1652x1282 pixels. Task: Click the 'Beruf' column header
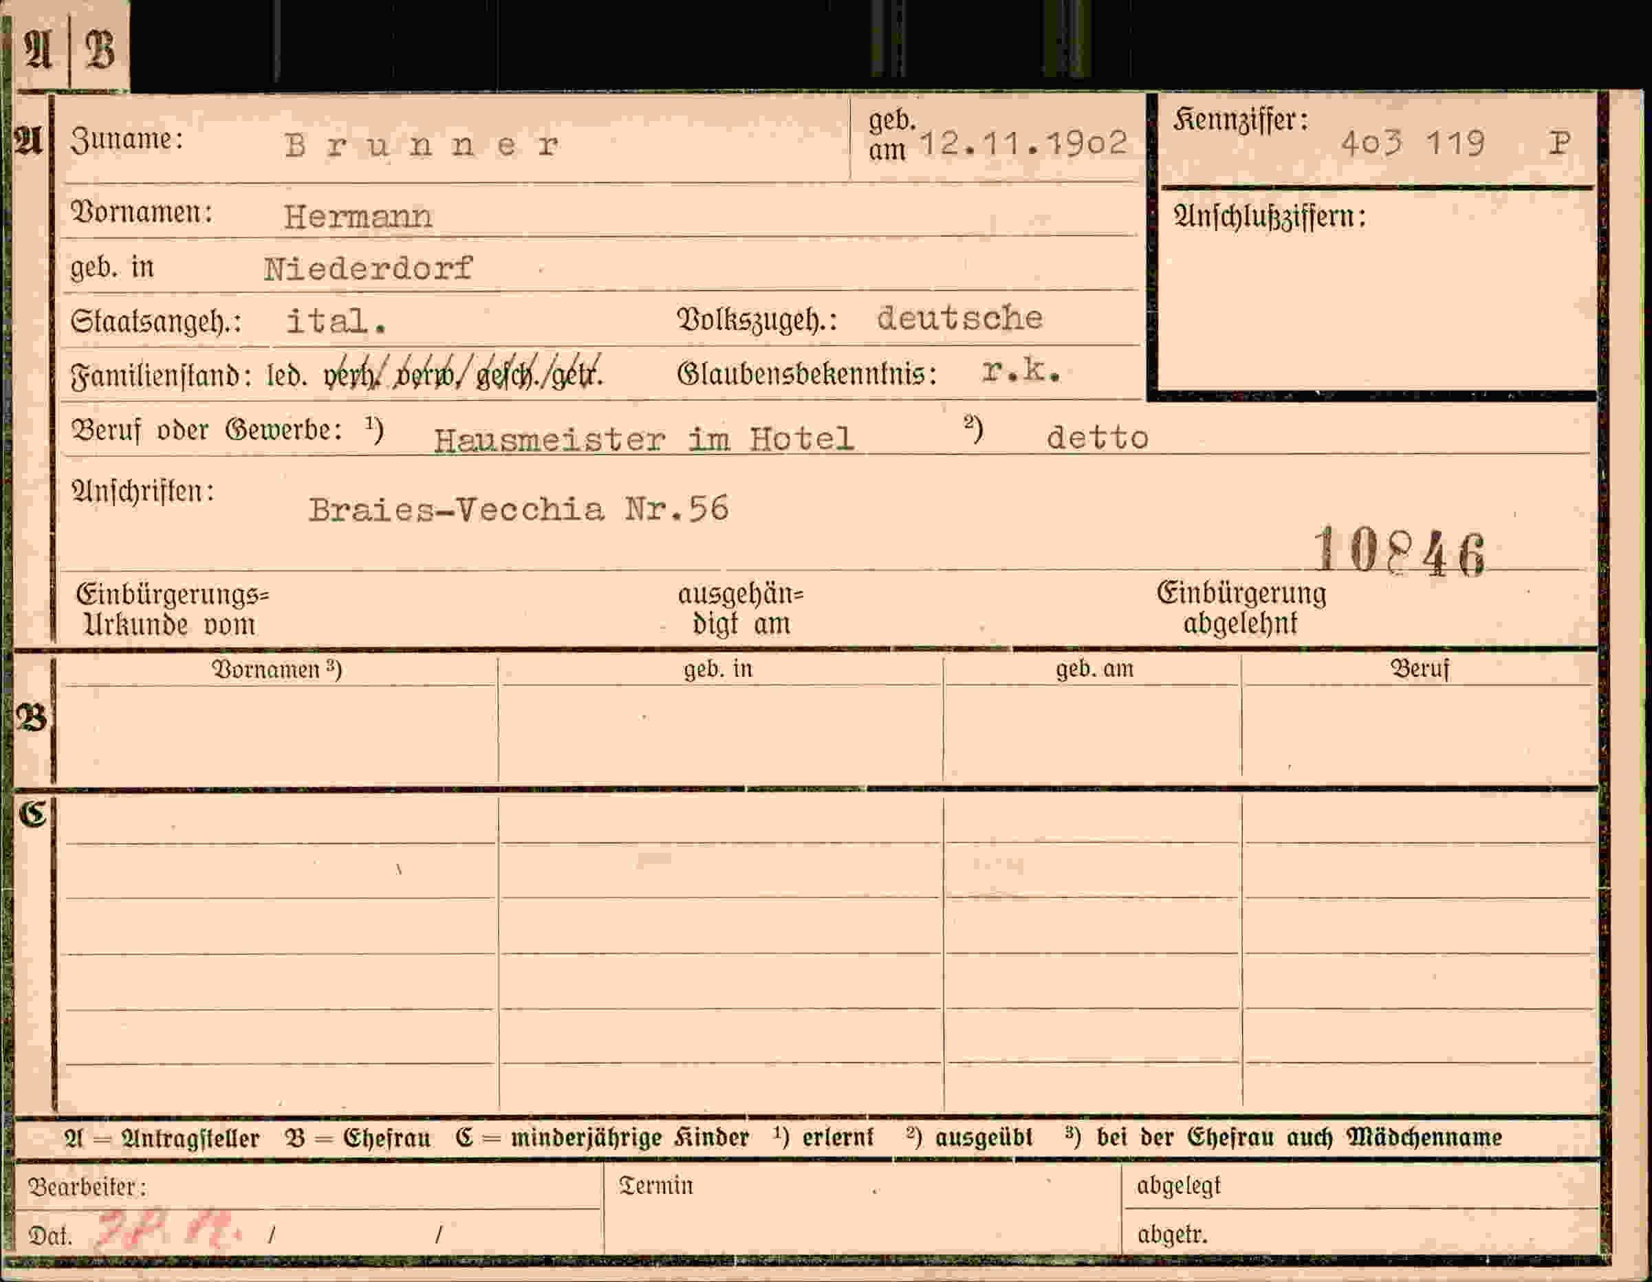click(x=1420, y=669)
